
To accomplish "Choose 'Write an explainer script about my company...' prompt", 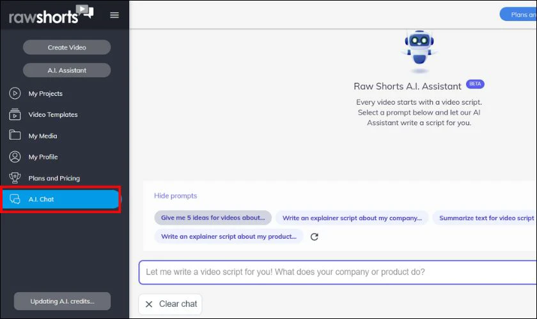I will pyautogui.click(x=352, y=218).
